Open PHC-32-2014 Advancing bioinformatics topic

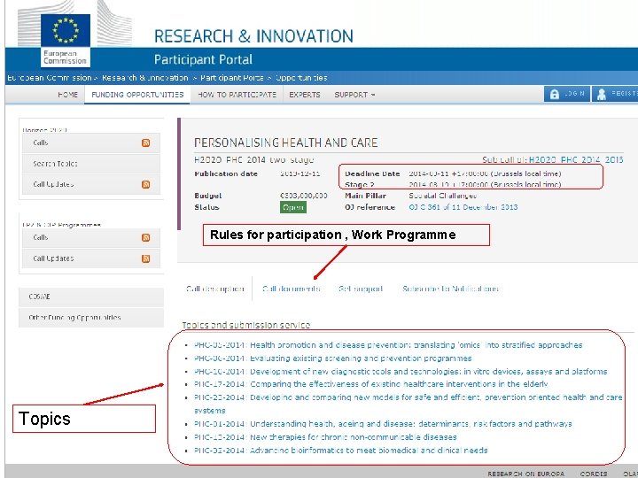340,451
